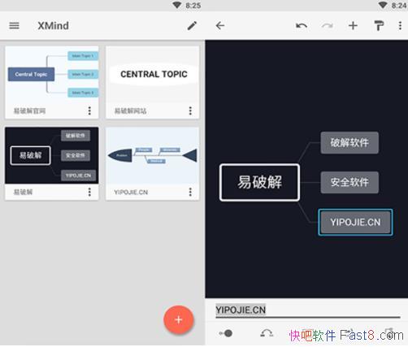Open options for the CENTRAL TOPIC white card
Image resolution: width=408 pixels, height=347 pixels.
pyautogui.click(x=190, y=111)
